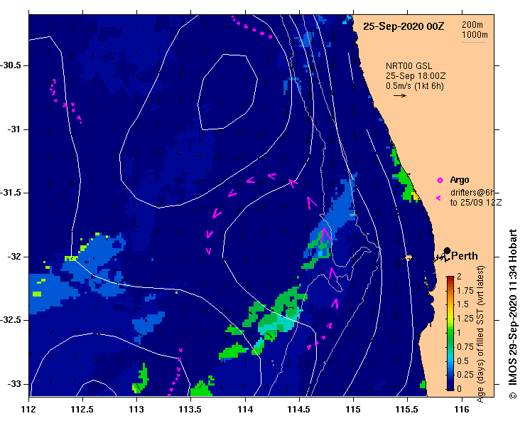Click longitude axis label '116'

tap(462, 410)
